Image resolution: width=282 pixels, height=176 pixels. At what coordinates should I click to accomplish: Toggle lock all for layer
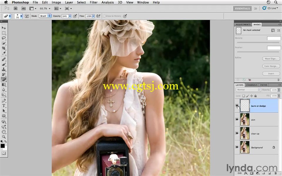click(x=255, y=96)
